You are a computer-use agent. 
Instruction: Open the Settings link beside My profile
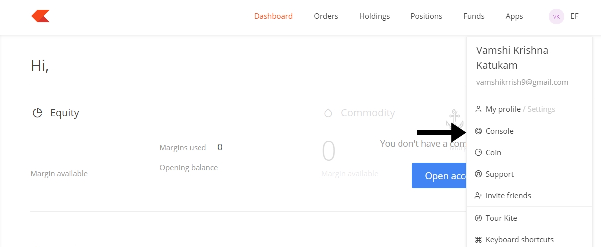pyautogui.click(x=541, y=109)
